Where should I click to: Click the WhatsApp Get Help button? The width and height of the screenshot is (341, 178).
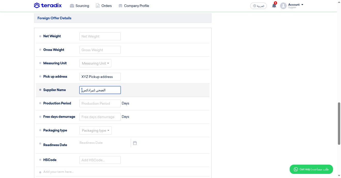pyautogui.click(x=311, y=169)
